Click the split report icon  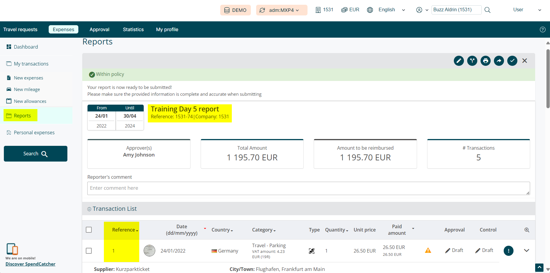pos(472,61)
